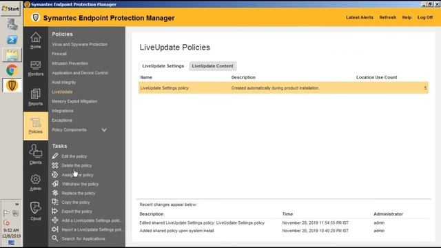Click the Assign the policy arrow icon
441x248 pixels.
click(x=55, y=174)
